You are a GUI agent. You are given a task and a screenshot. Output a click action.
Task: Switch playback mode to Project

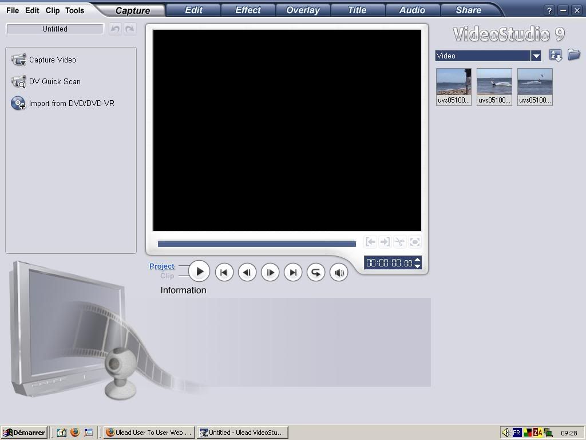click(x=162, y=266)
